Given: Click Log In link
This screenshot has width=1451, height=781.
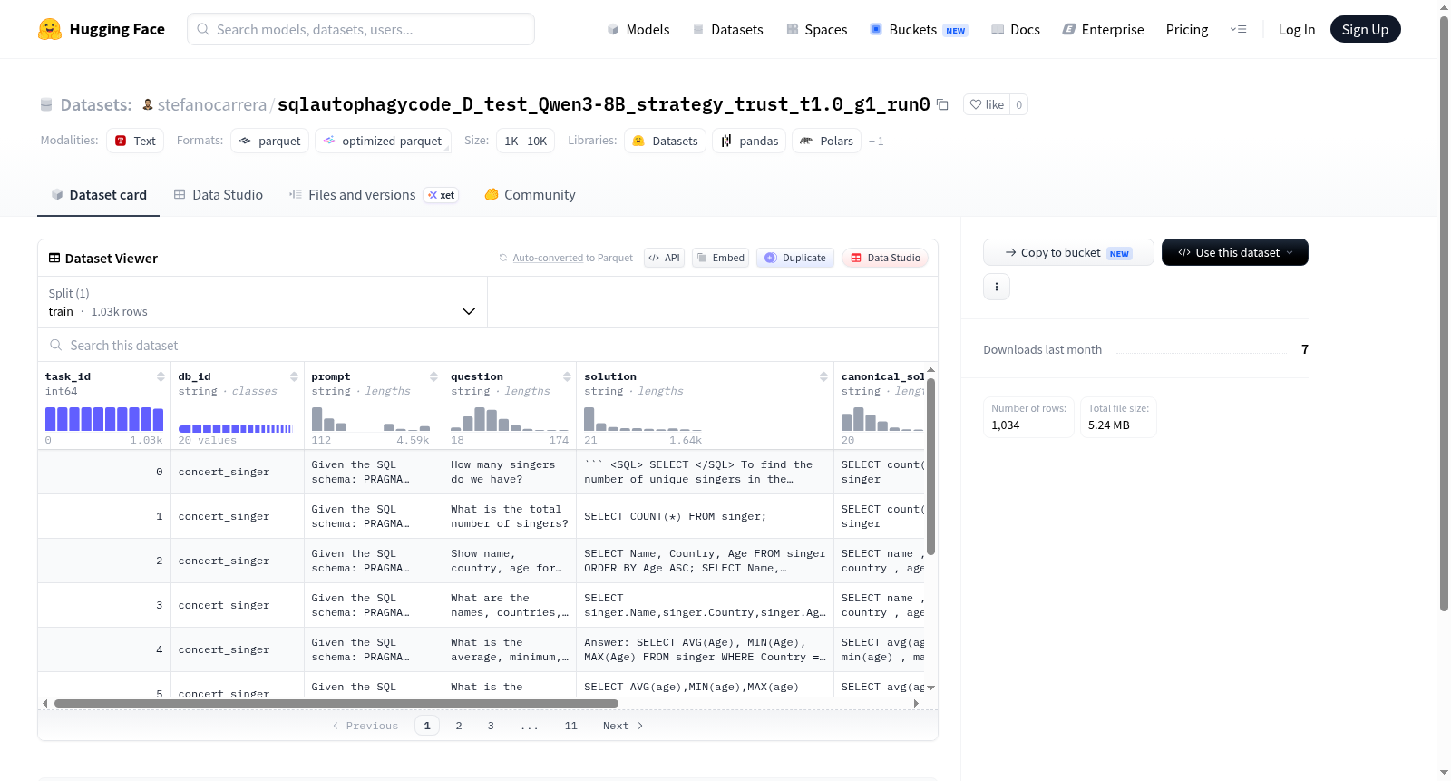Looking at the screenshot, I should pyautogui.click(x=1297, y=29).
